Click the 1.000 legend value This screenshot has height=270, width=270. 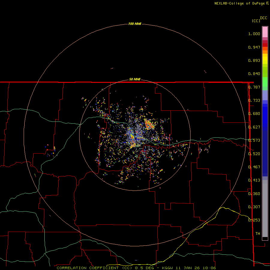pos(254,34)
